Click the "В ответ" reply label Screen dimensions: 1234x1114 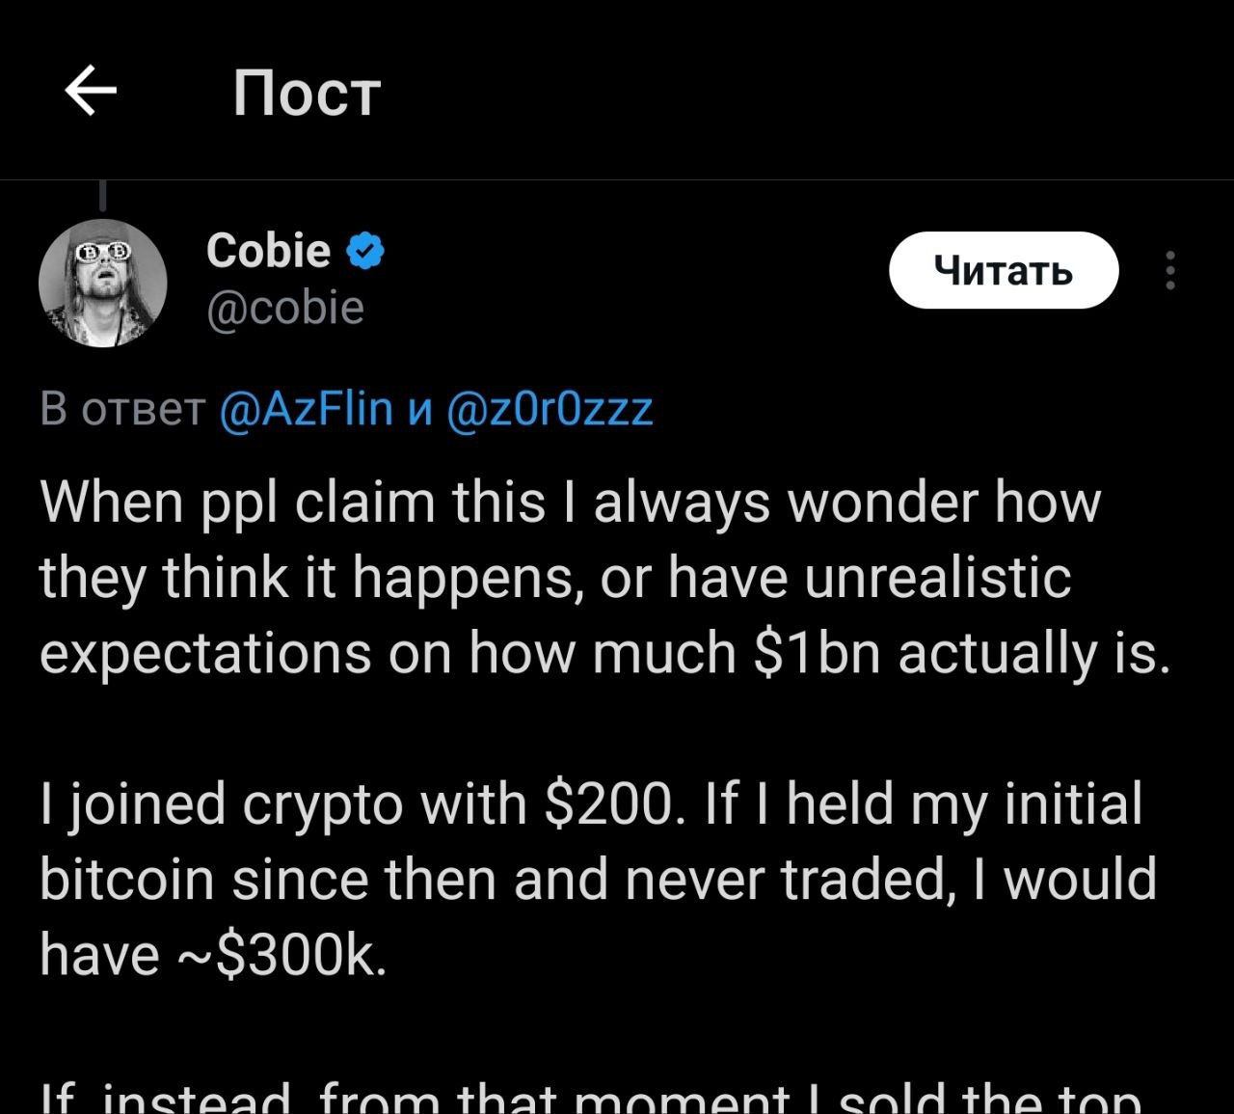click(x=122, y=409)
